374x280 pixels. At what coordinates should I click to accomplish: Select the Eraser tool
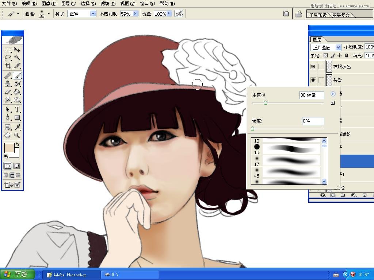point(8,92)
